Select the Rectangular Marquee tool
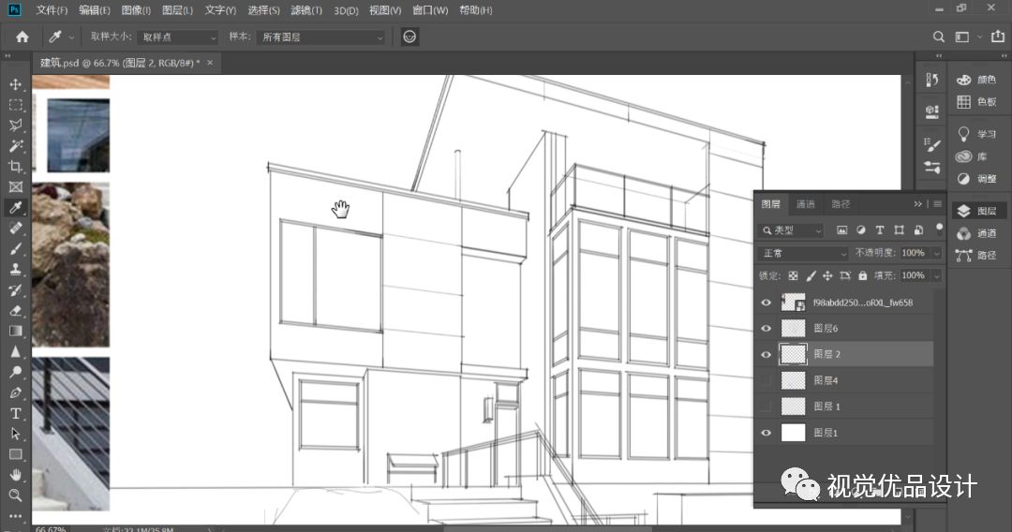The image size is (1012, 532). pos(16,105)
